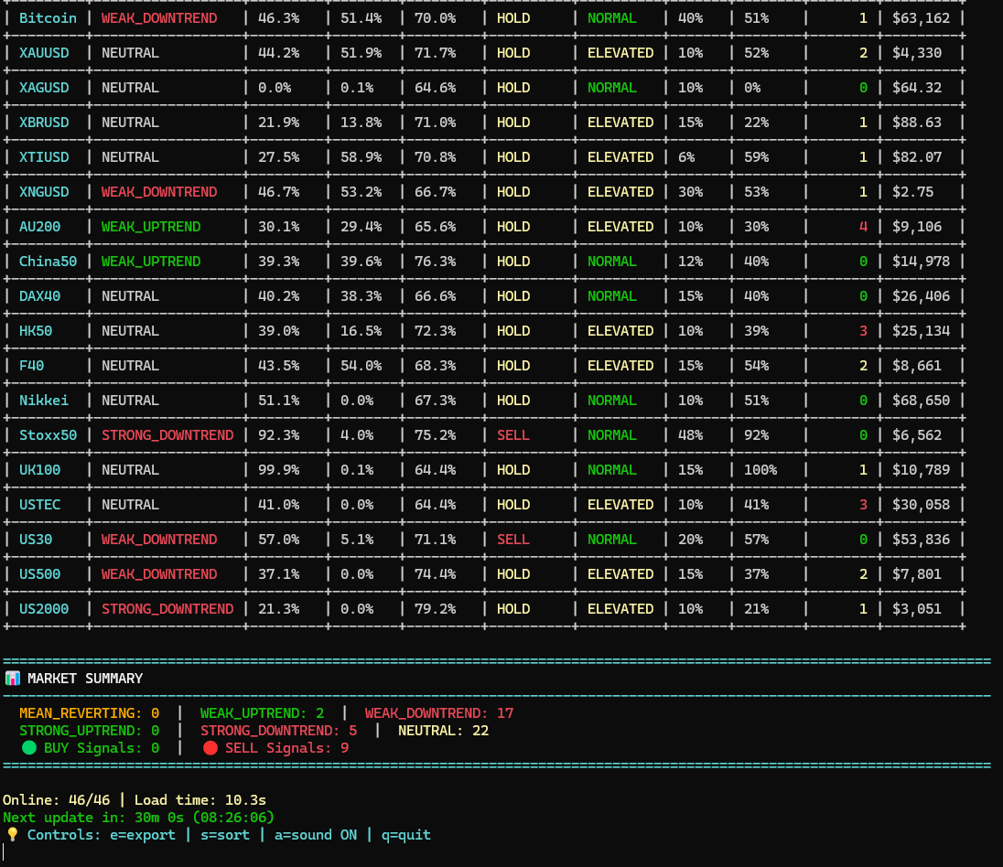Select the HK50 symbol cell
Screen dimensions: 1003x867
36,331
